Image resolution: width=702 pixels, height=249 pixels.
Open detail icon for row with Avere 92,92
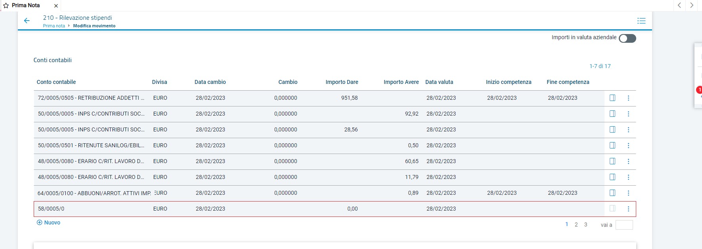click(x=612, y=114)
